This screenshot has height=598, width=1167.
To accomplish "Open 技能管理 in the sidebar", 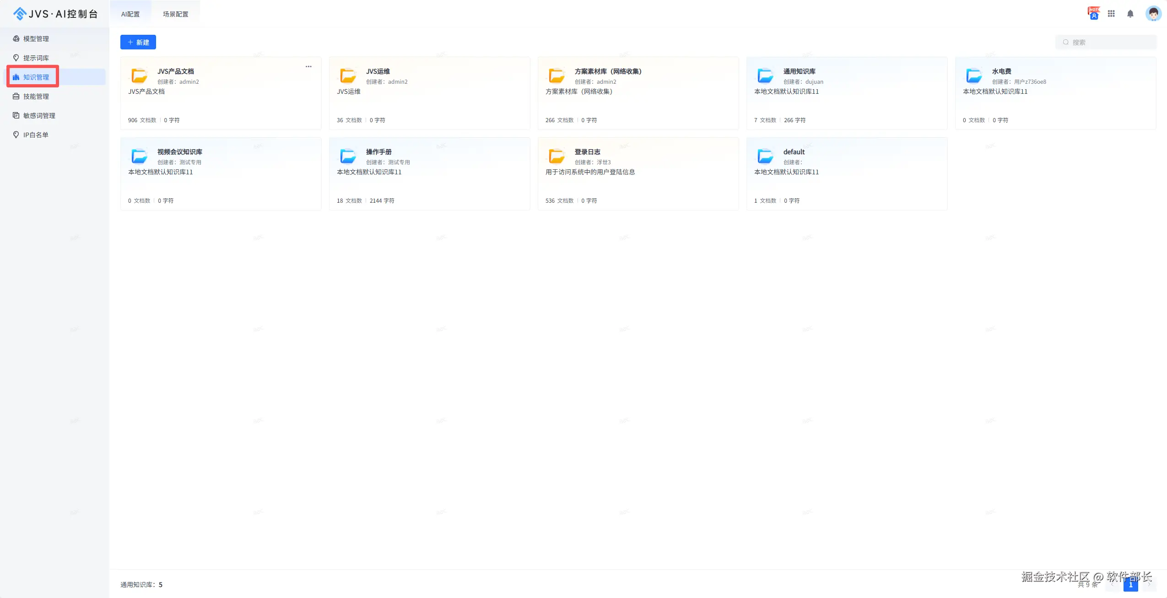I will click(36, 97).
